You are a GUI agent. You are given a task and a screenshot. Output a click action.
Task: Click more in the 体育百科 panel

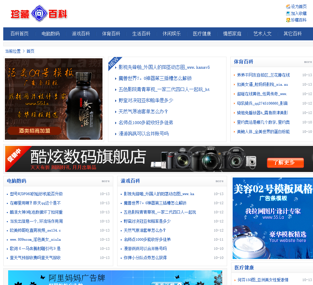[x=308, y=62]
